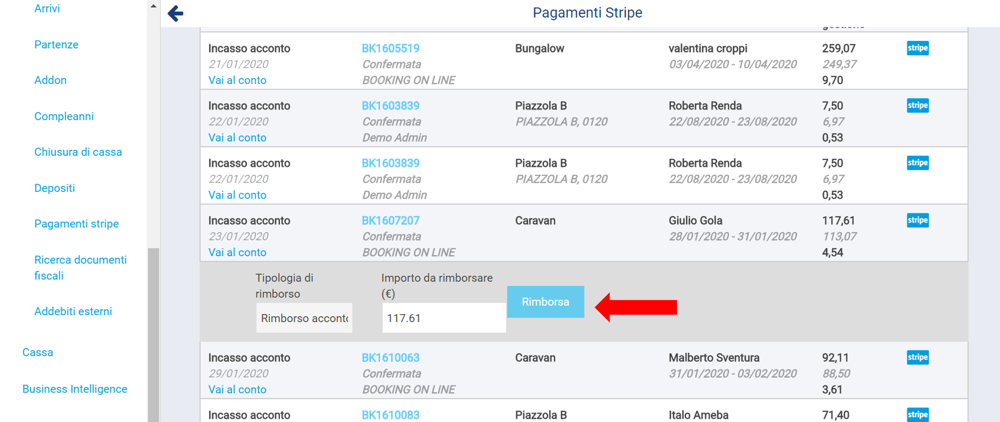Image resolution: width=1000 pixels, height=422 pixels.
Task: Open booking BK1605519
Action: tap(390, 48)
